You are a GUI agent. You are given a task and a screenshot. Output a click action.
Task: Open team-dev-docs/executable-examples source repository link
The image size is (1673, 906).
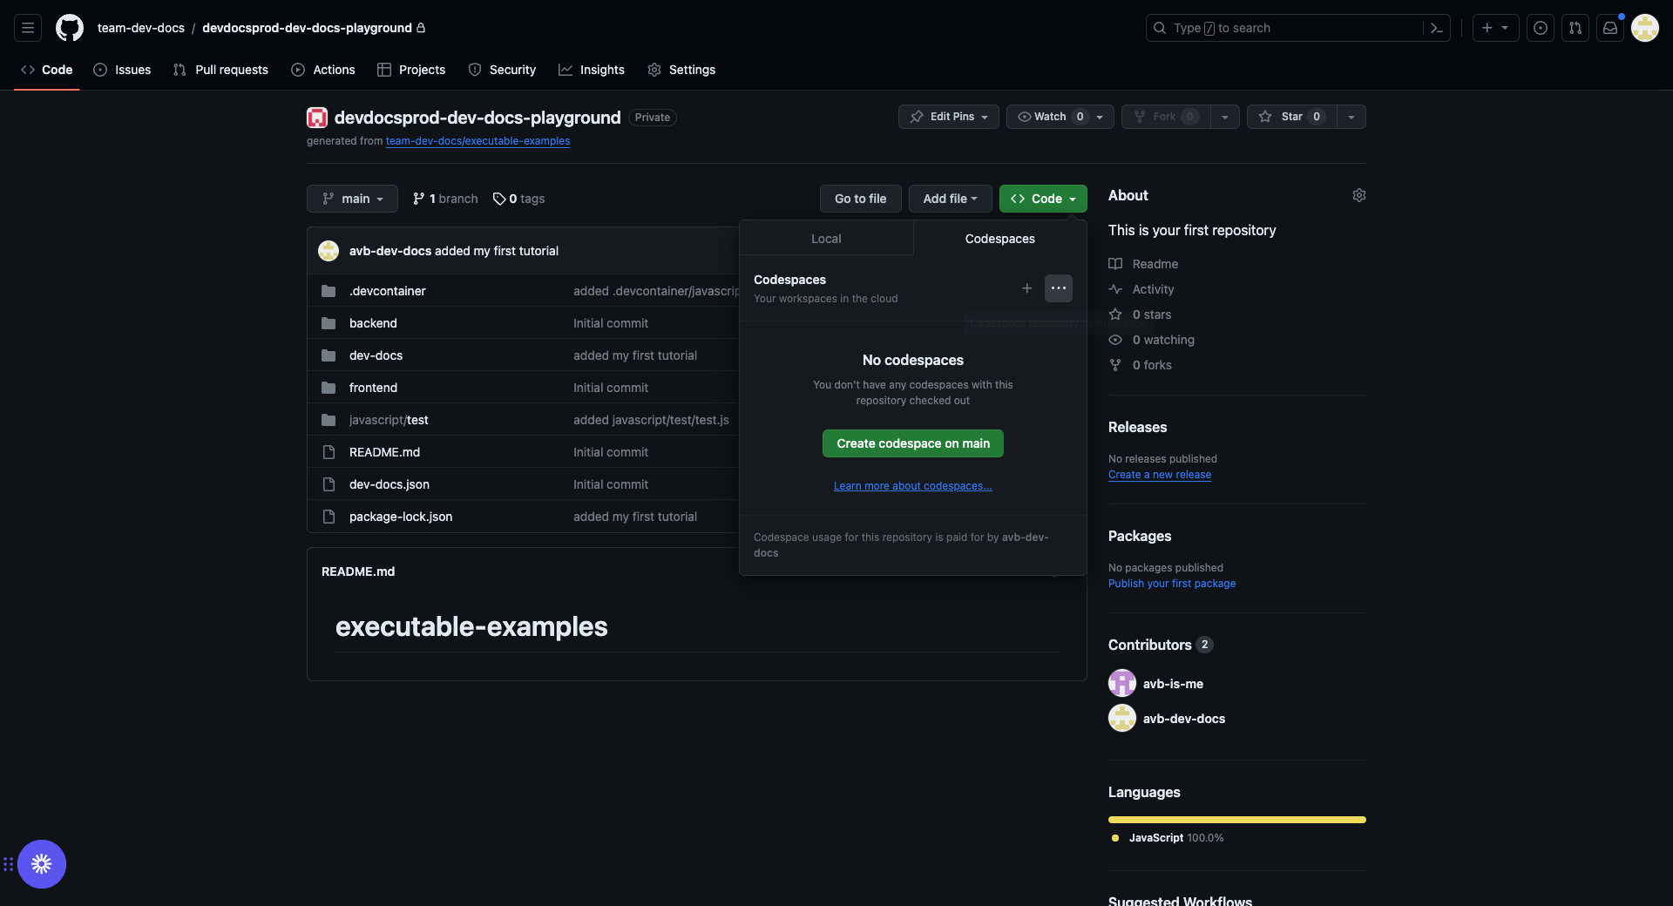tap(478, 140)
